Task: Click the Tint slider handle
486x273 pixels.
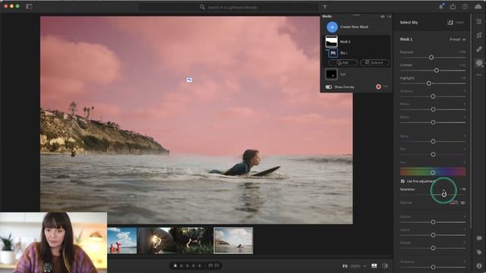Action: (434, 155)
